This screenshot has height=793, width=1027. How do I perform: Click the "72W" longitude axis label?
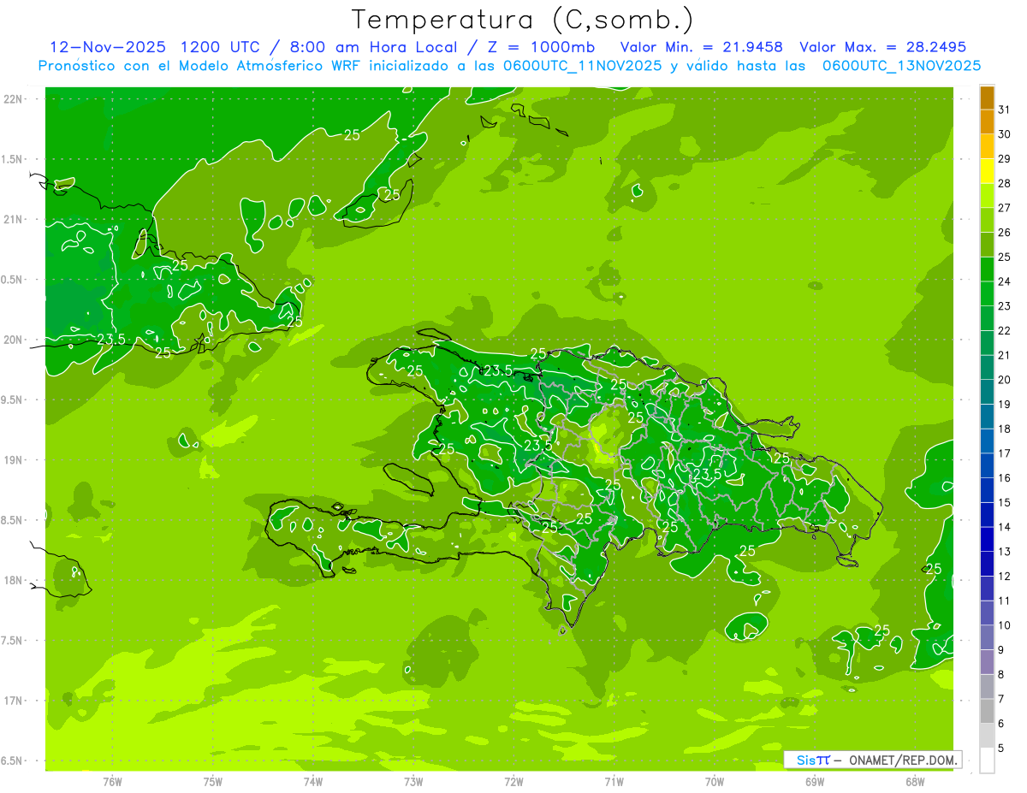point(513,782)
